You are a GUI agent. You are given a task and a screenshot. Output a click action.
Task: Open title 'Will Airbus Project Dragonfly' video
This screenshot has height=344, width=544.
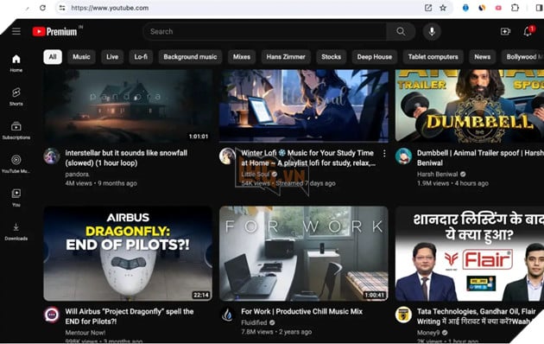point(130,316)
